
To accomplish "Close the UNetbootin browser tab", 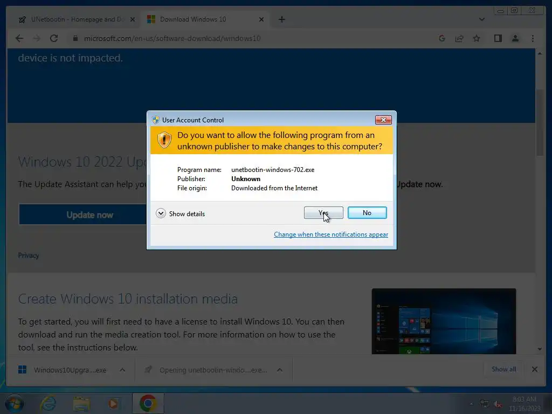I will tap(133, 20).
